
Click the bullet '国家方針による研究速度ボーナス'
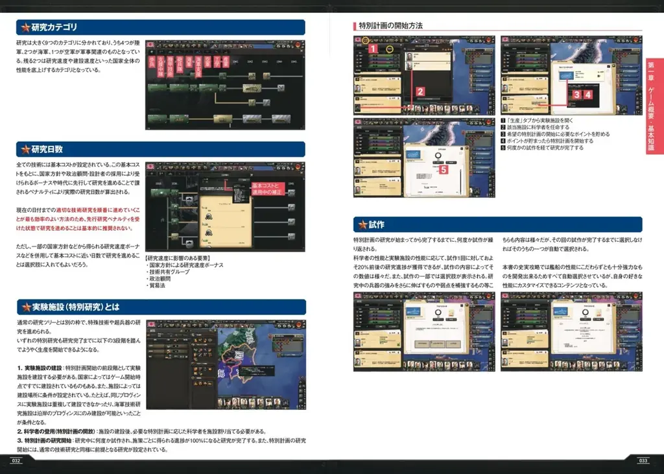(x=186, y=265)
